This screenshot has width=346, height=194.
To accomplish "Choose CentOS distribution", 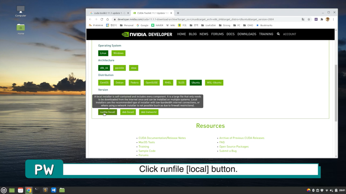I will (104, 82).
